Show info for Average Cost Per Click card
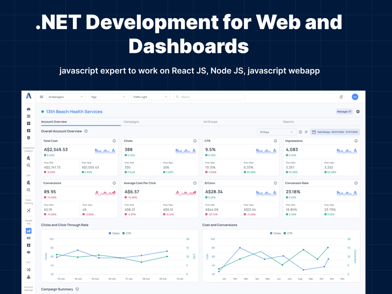This screenshot has width=392, height=294. point(195,183)
